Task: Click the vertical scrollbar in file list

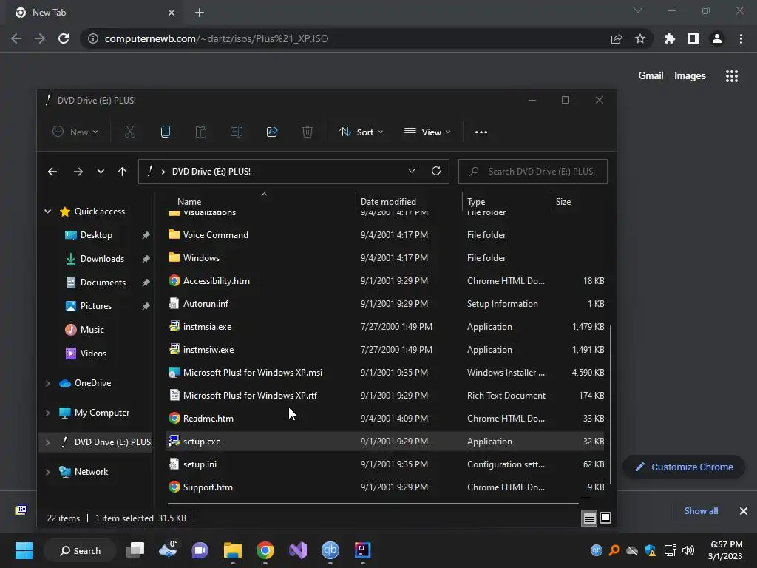Action: 611,405
